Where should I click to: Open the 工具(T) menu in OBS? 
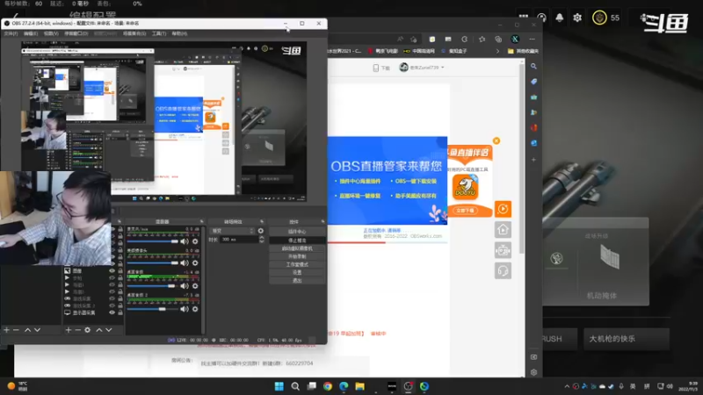[159, 33]
